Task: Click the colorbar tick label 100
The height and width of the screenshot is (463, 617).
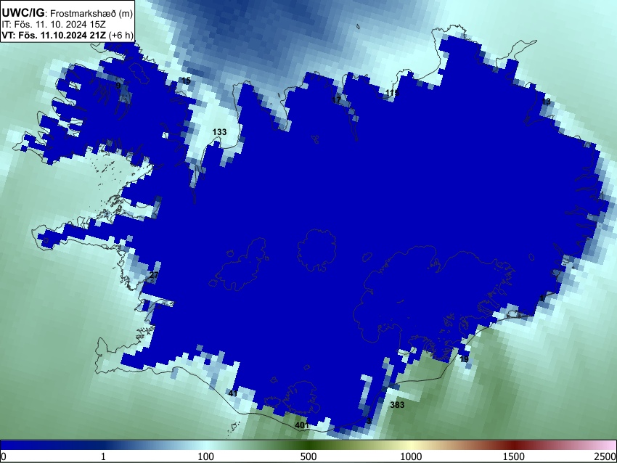Action: click(206, 456)
